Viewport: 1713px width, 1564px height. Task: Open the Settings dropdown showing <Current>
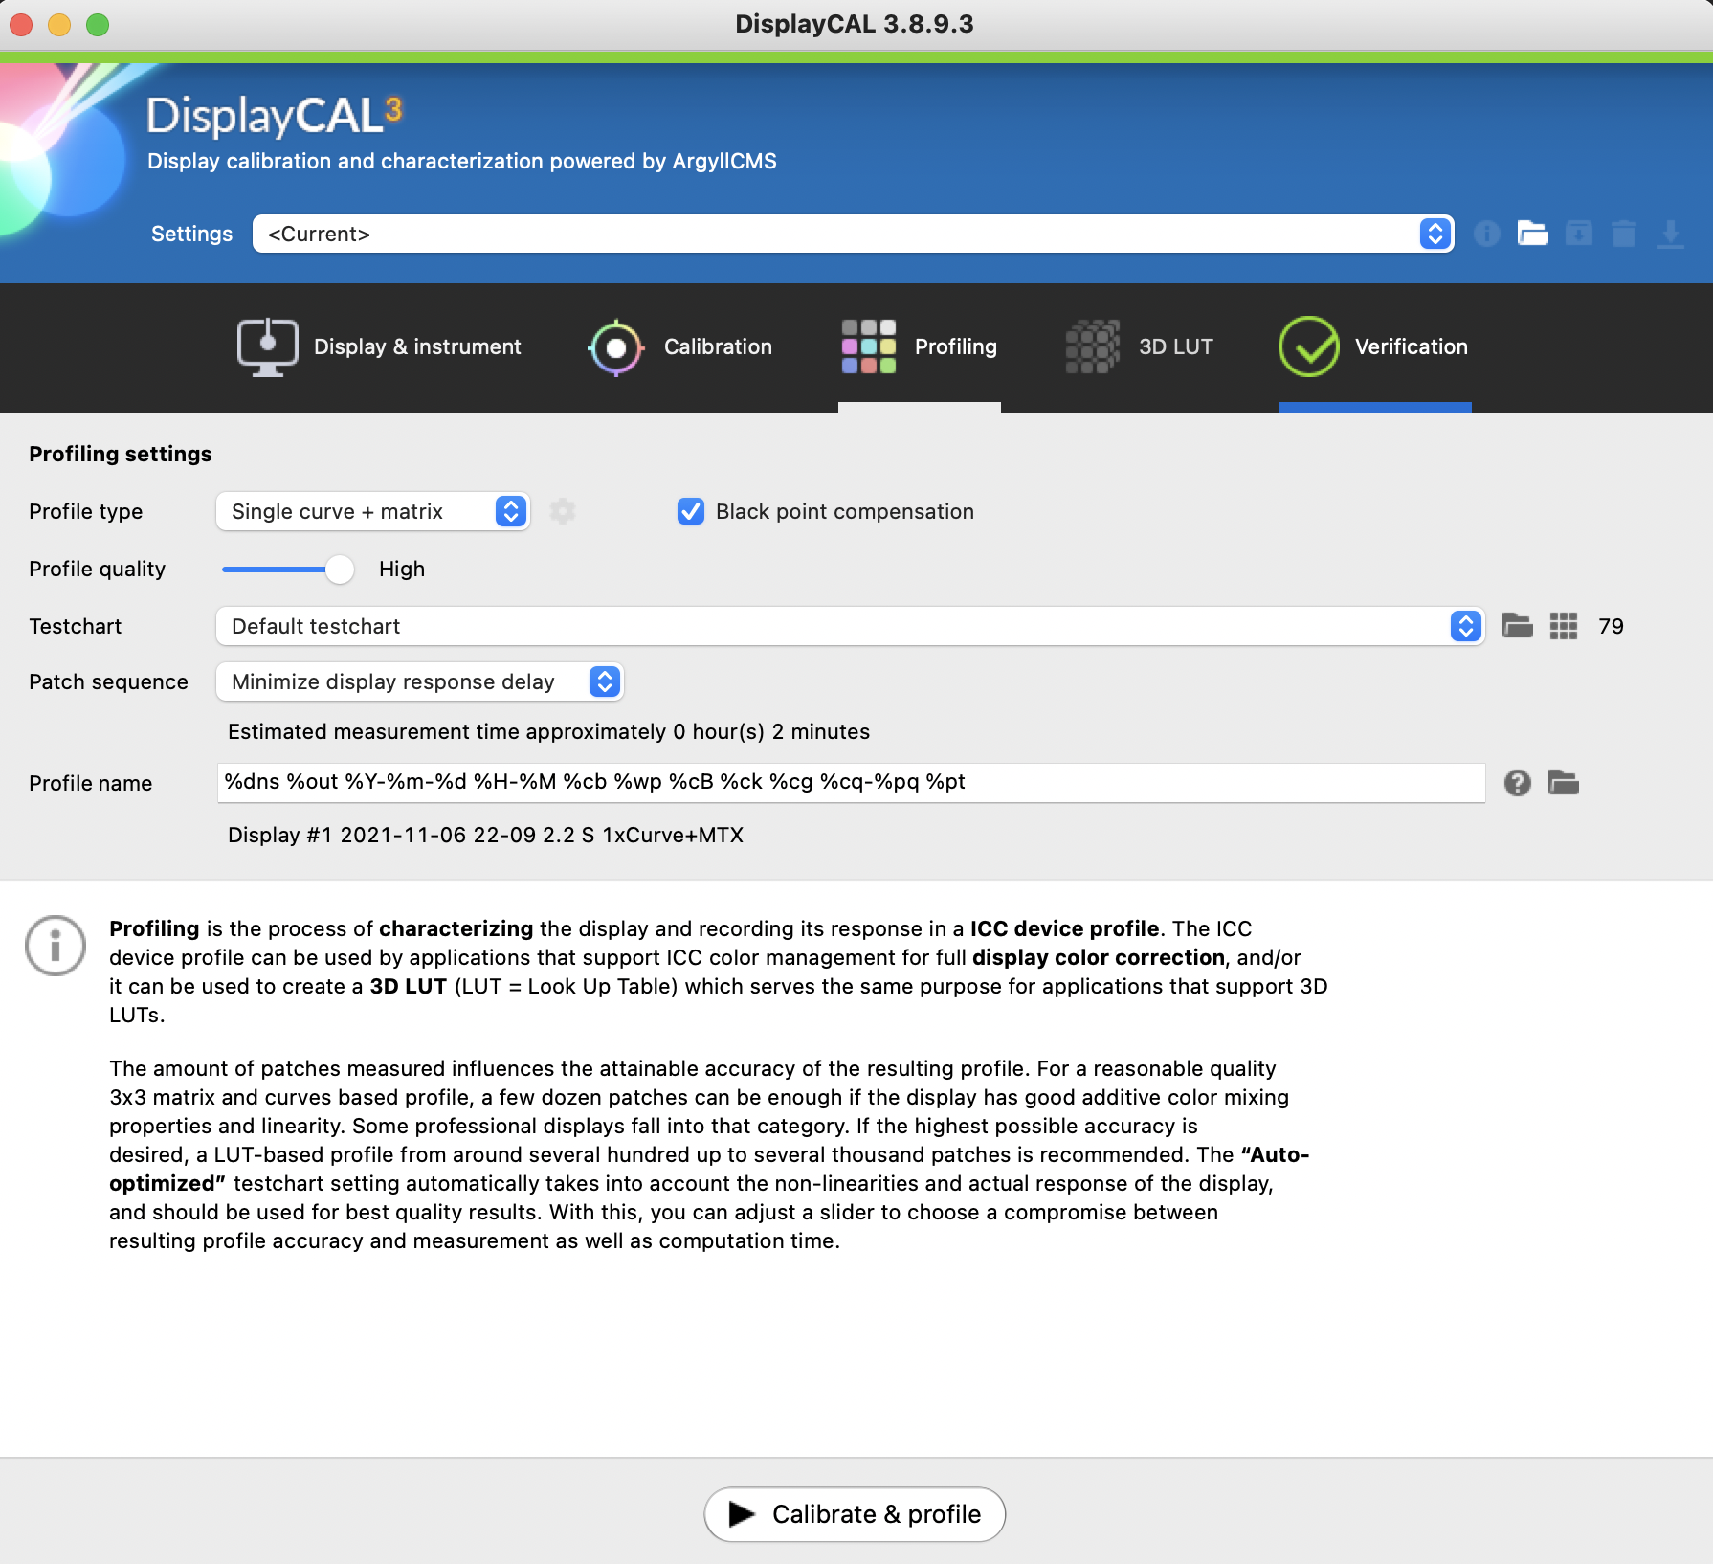click(854, 234)
